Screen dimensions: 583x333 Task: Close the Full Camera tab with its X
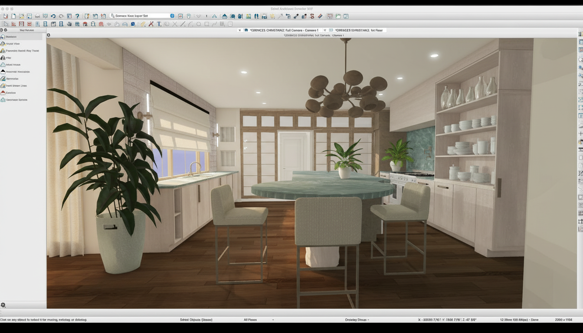[239, 30]
